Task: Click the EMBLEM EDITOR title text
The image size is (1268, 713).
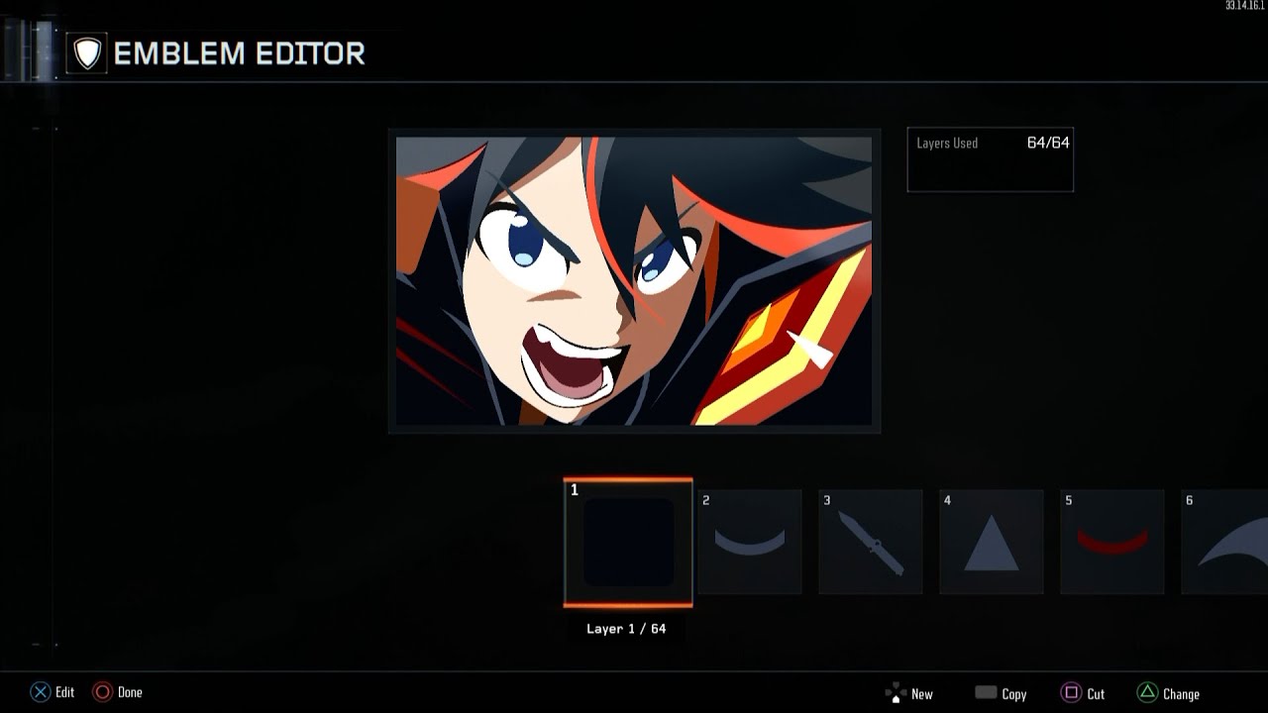Action: pos(240,53)
